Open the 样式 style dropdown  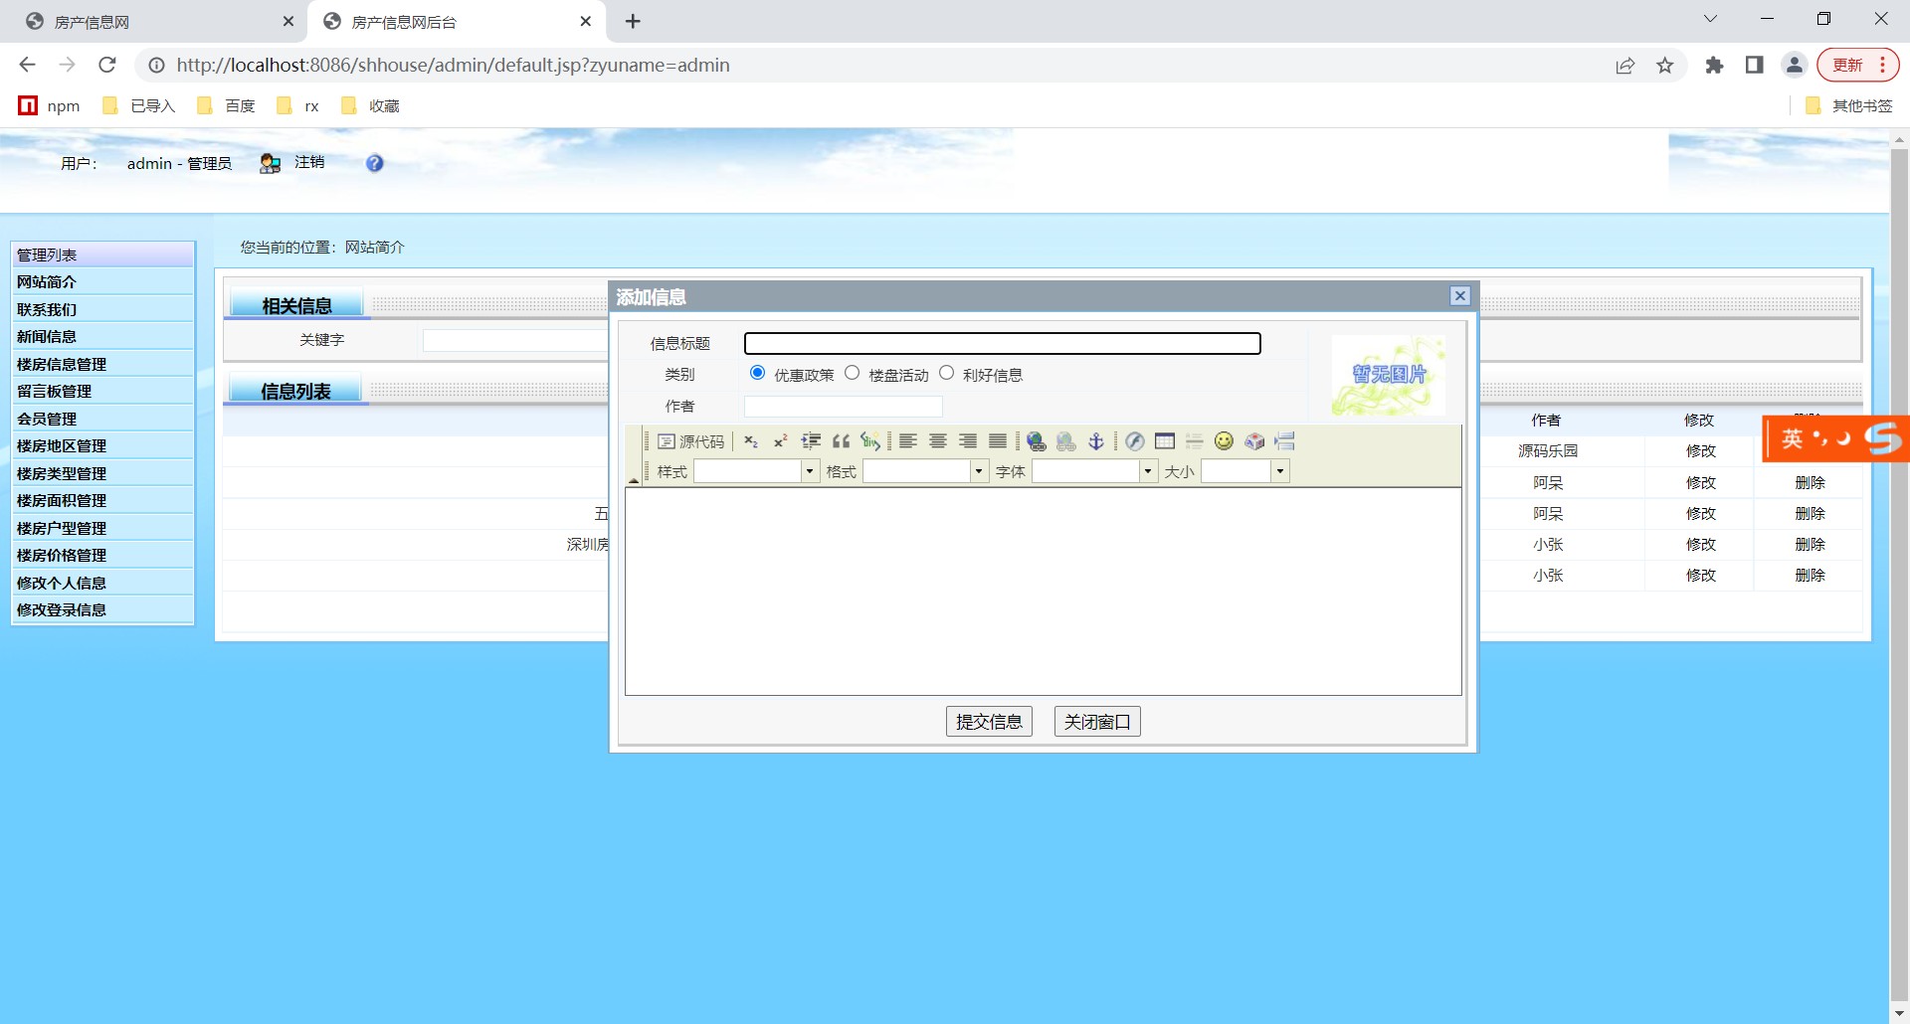tap(756, 471)
